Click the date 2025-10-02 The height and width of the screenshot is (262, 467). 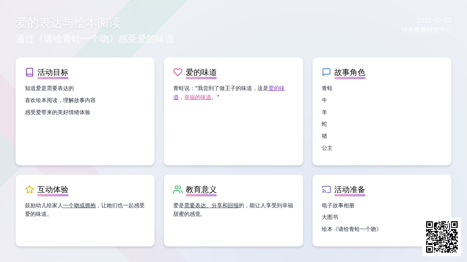[x=434, y=21]
